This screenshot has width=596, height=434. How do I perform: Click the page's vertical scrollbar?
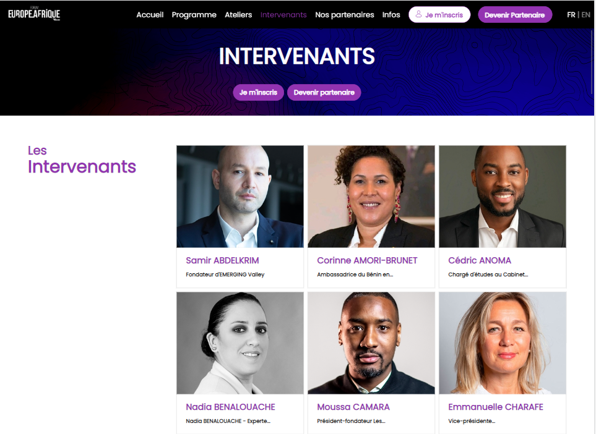pyautogui.click(x=592, y=62)
